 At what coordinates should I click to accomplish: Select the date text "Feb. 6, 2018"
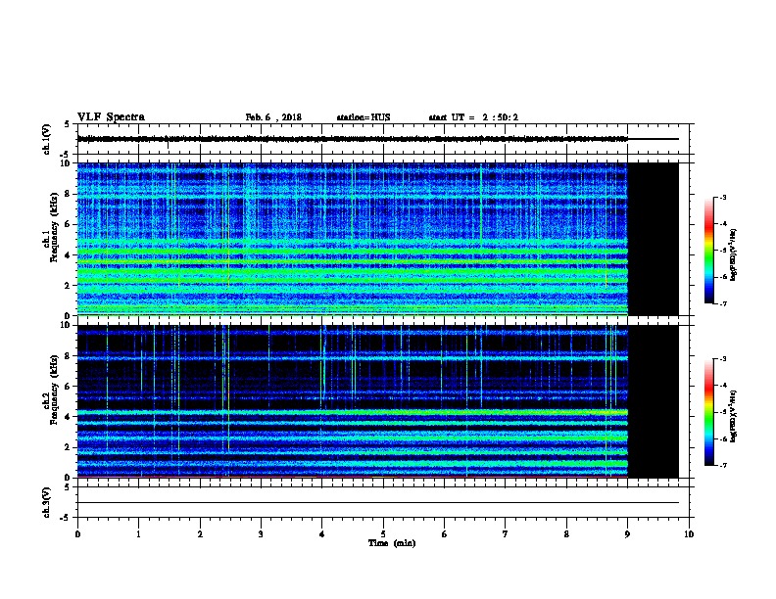273,117
